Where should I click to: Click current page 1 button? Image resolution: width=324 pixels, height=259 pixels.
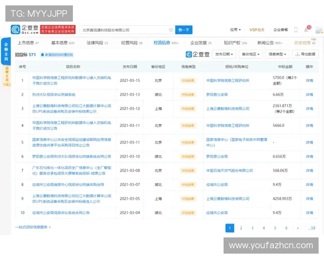(230, 228)
